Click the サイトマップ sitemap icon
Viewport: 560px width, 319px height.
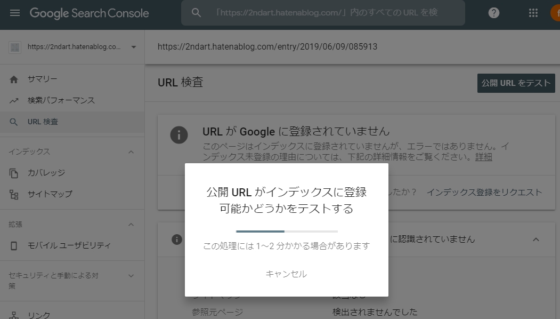(13, 194)
